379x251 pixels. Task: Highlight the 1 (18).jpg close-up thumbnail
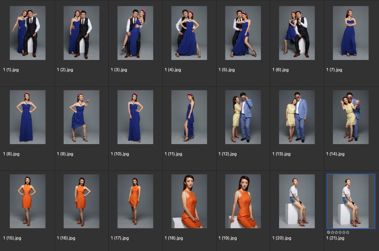(189, 201)
